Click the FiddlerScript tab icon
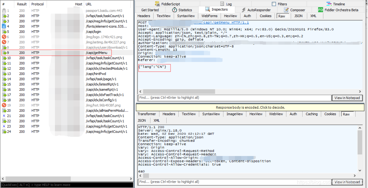This screenshot has width=368, height=188. pyautogui.click(x=157, y=4)
